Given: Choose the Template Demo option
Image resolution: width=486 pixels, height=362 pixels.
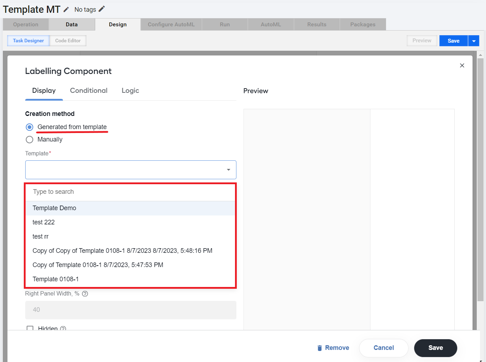Looking at the screenshot, I should coord(130,208).
